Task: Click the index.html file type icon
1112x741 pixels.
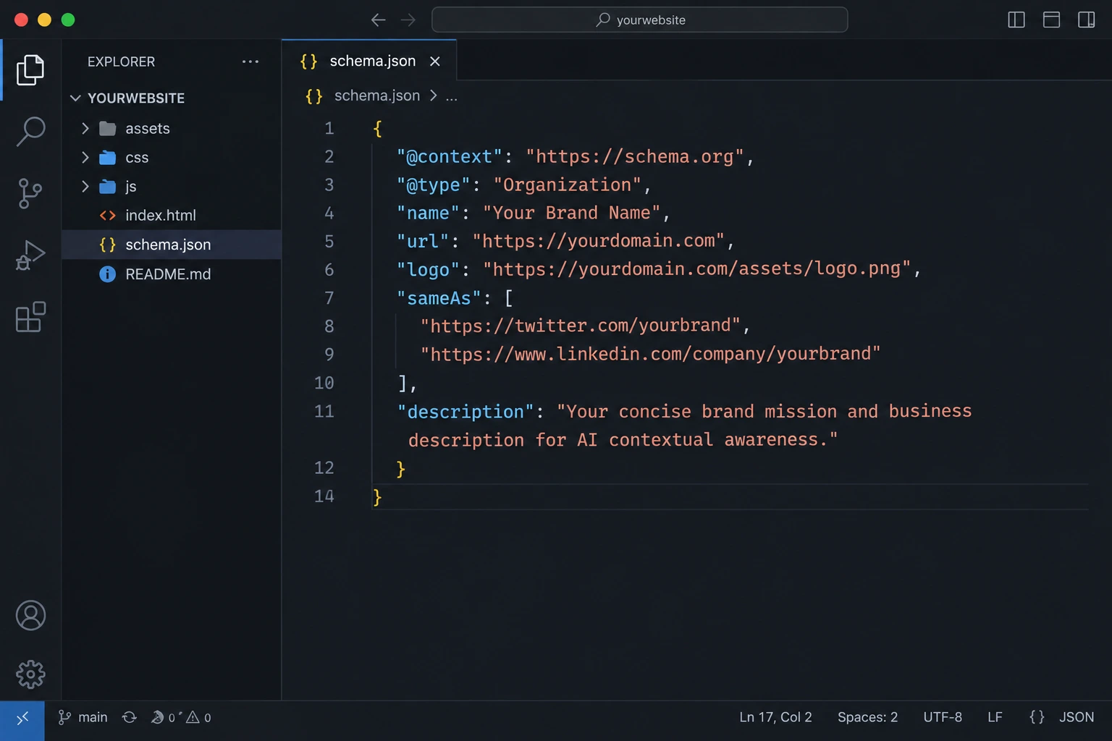Action: (107, 215)
